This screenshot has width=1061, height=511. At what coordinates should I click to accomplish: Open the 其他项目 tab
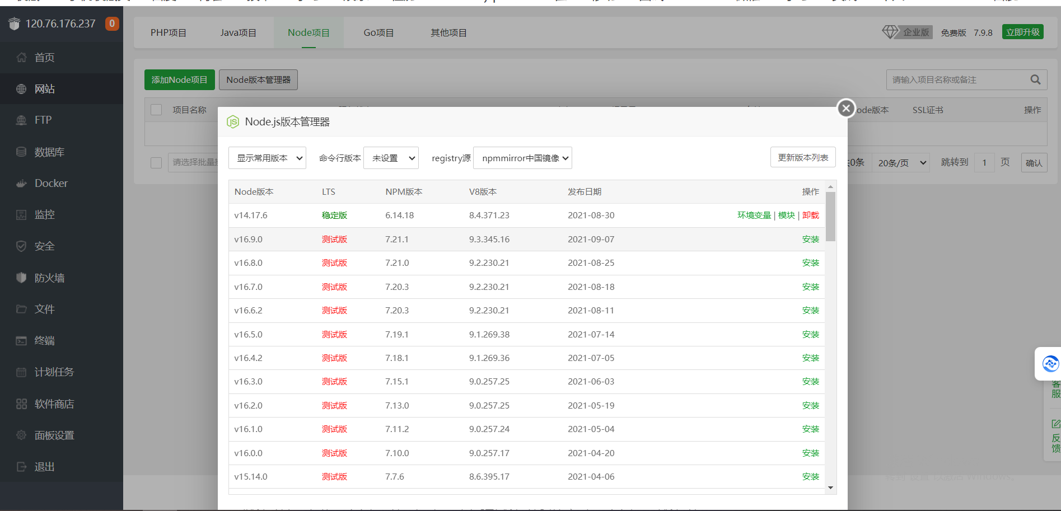pos(448,32)
